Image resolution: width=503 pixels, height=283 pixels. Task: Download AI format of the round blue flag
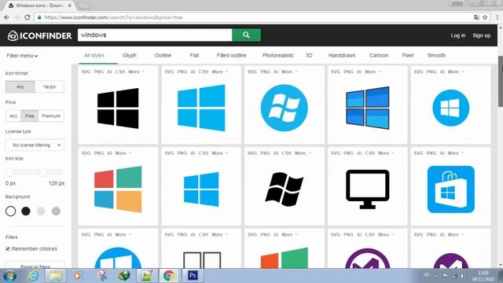[x=276, y=72]
